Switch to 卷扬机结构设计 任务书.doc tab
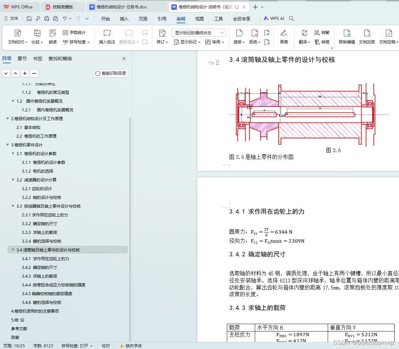The image size is (399, 349). click(x=127, y=7)
